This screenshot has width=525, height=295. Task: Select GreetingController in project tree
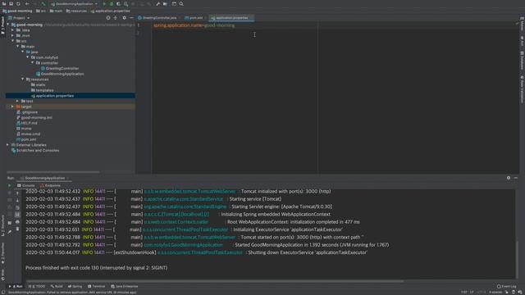click(60, 68)
